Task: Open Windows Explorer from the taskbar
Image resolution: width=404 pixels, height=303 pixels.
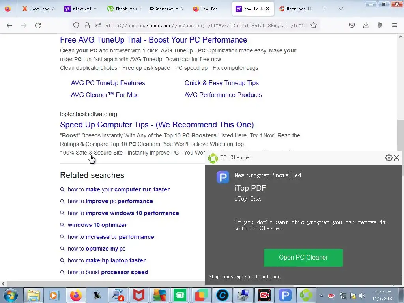Action: click(x=34, y=295)
